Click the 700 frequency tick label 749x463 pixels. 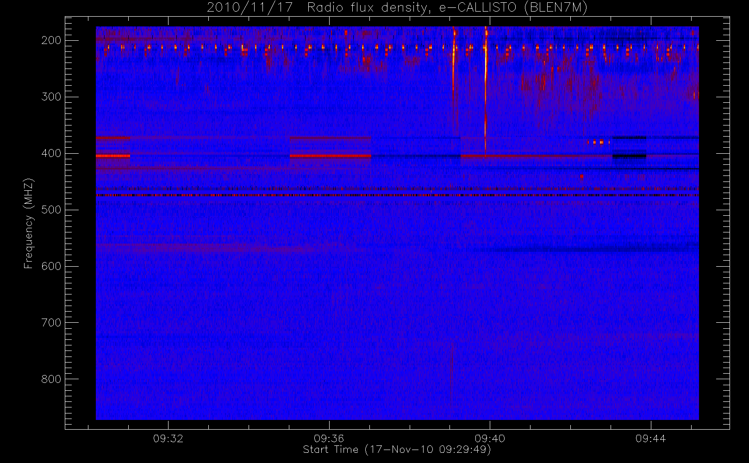tap(51, 323)
